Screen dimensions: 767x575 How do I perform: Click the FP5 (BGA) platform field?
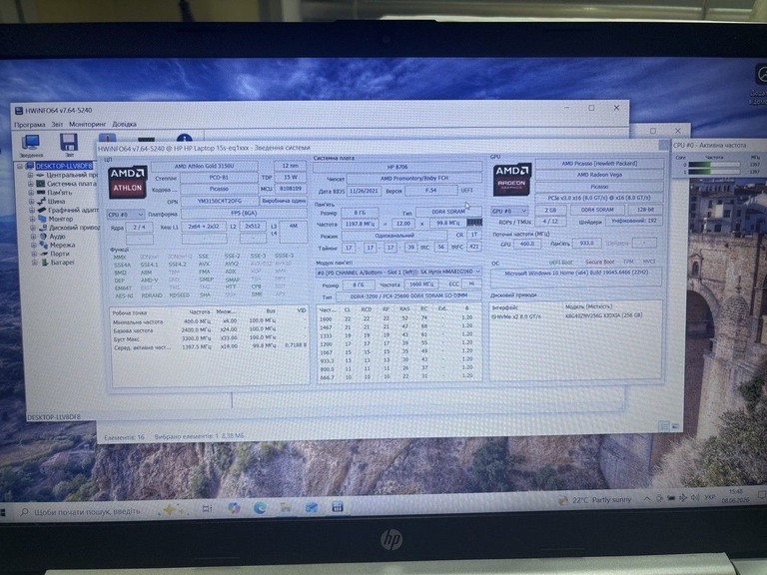click(244, 214)
